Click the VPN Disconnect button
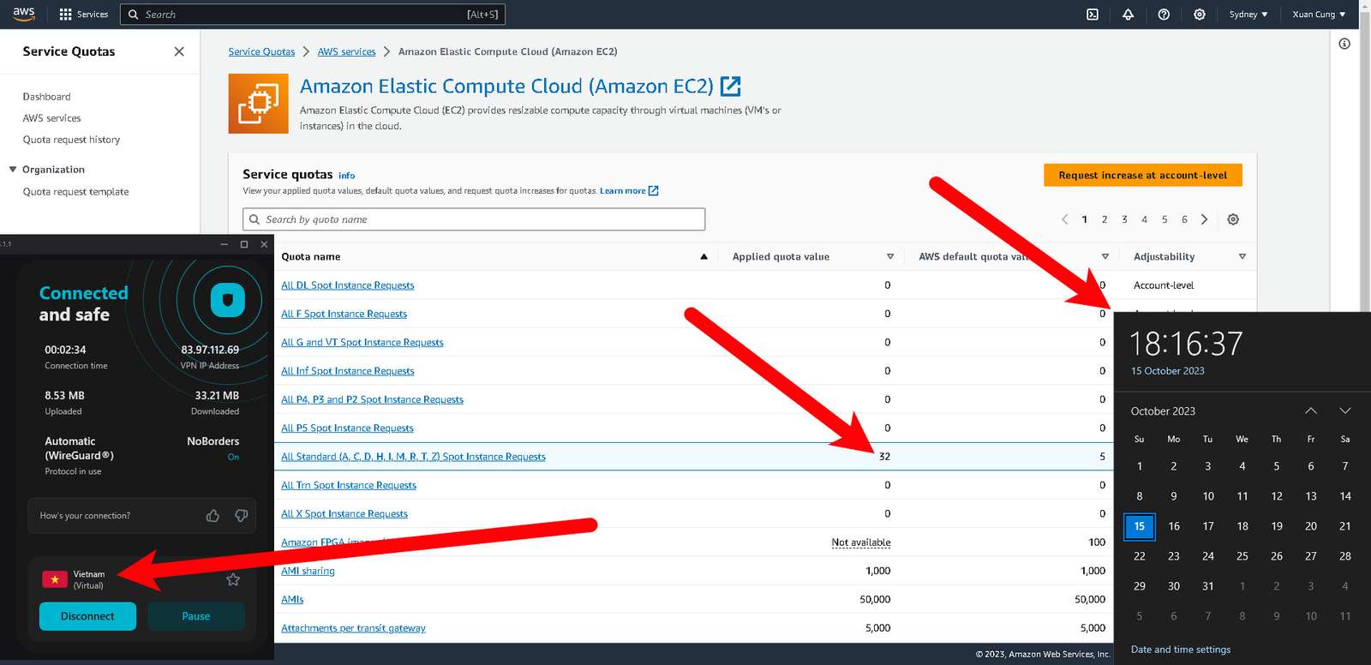Image resolution: width=1371 pixels, height=665 pixels. click(x=87, y=616)
